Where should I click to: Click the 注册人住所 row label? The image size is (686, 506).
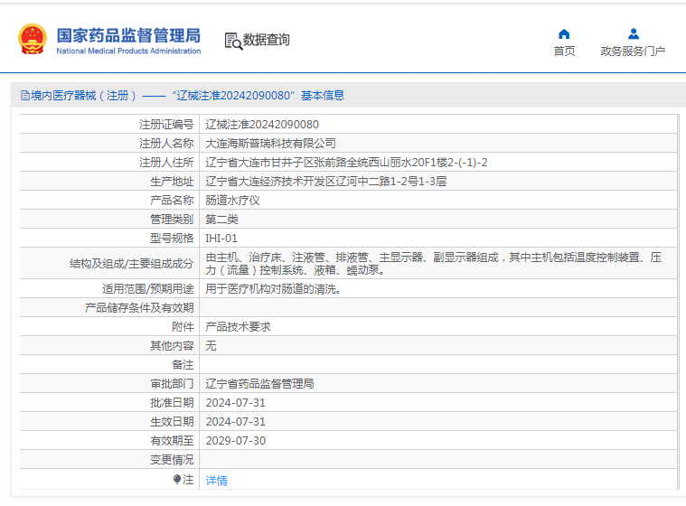(166, 163)
